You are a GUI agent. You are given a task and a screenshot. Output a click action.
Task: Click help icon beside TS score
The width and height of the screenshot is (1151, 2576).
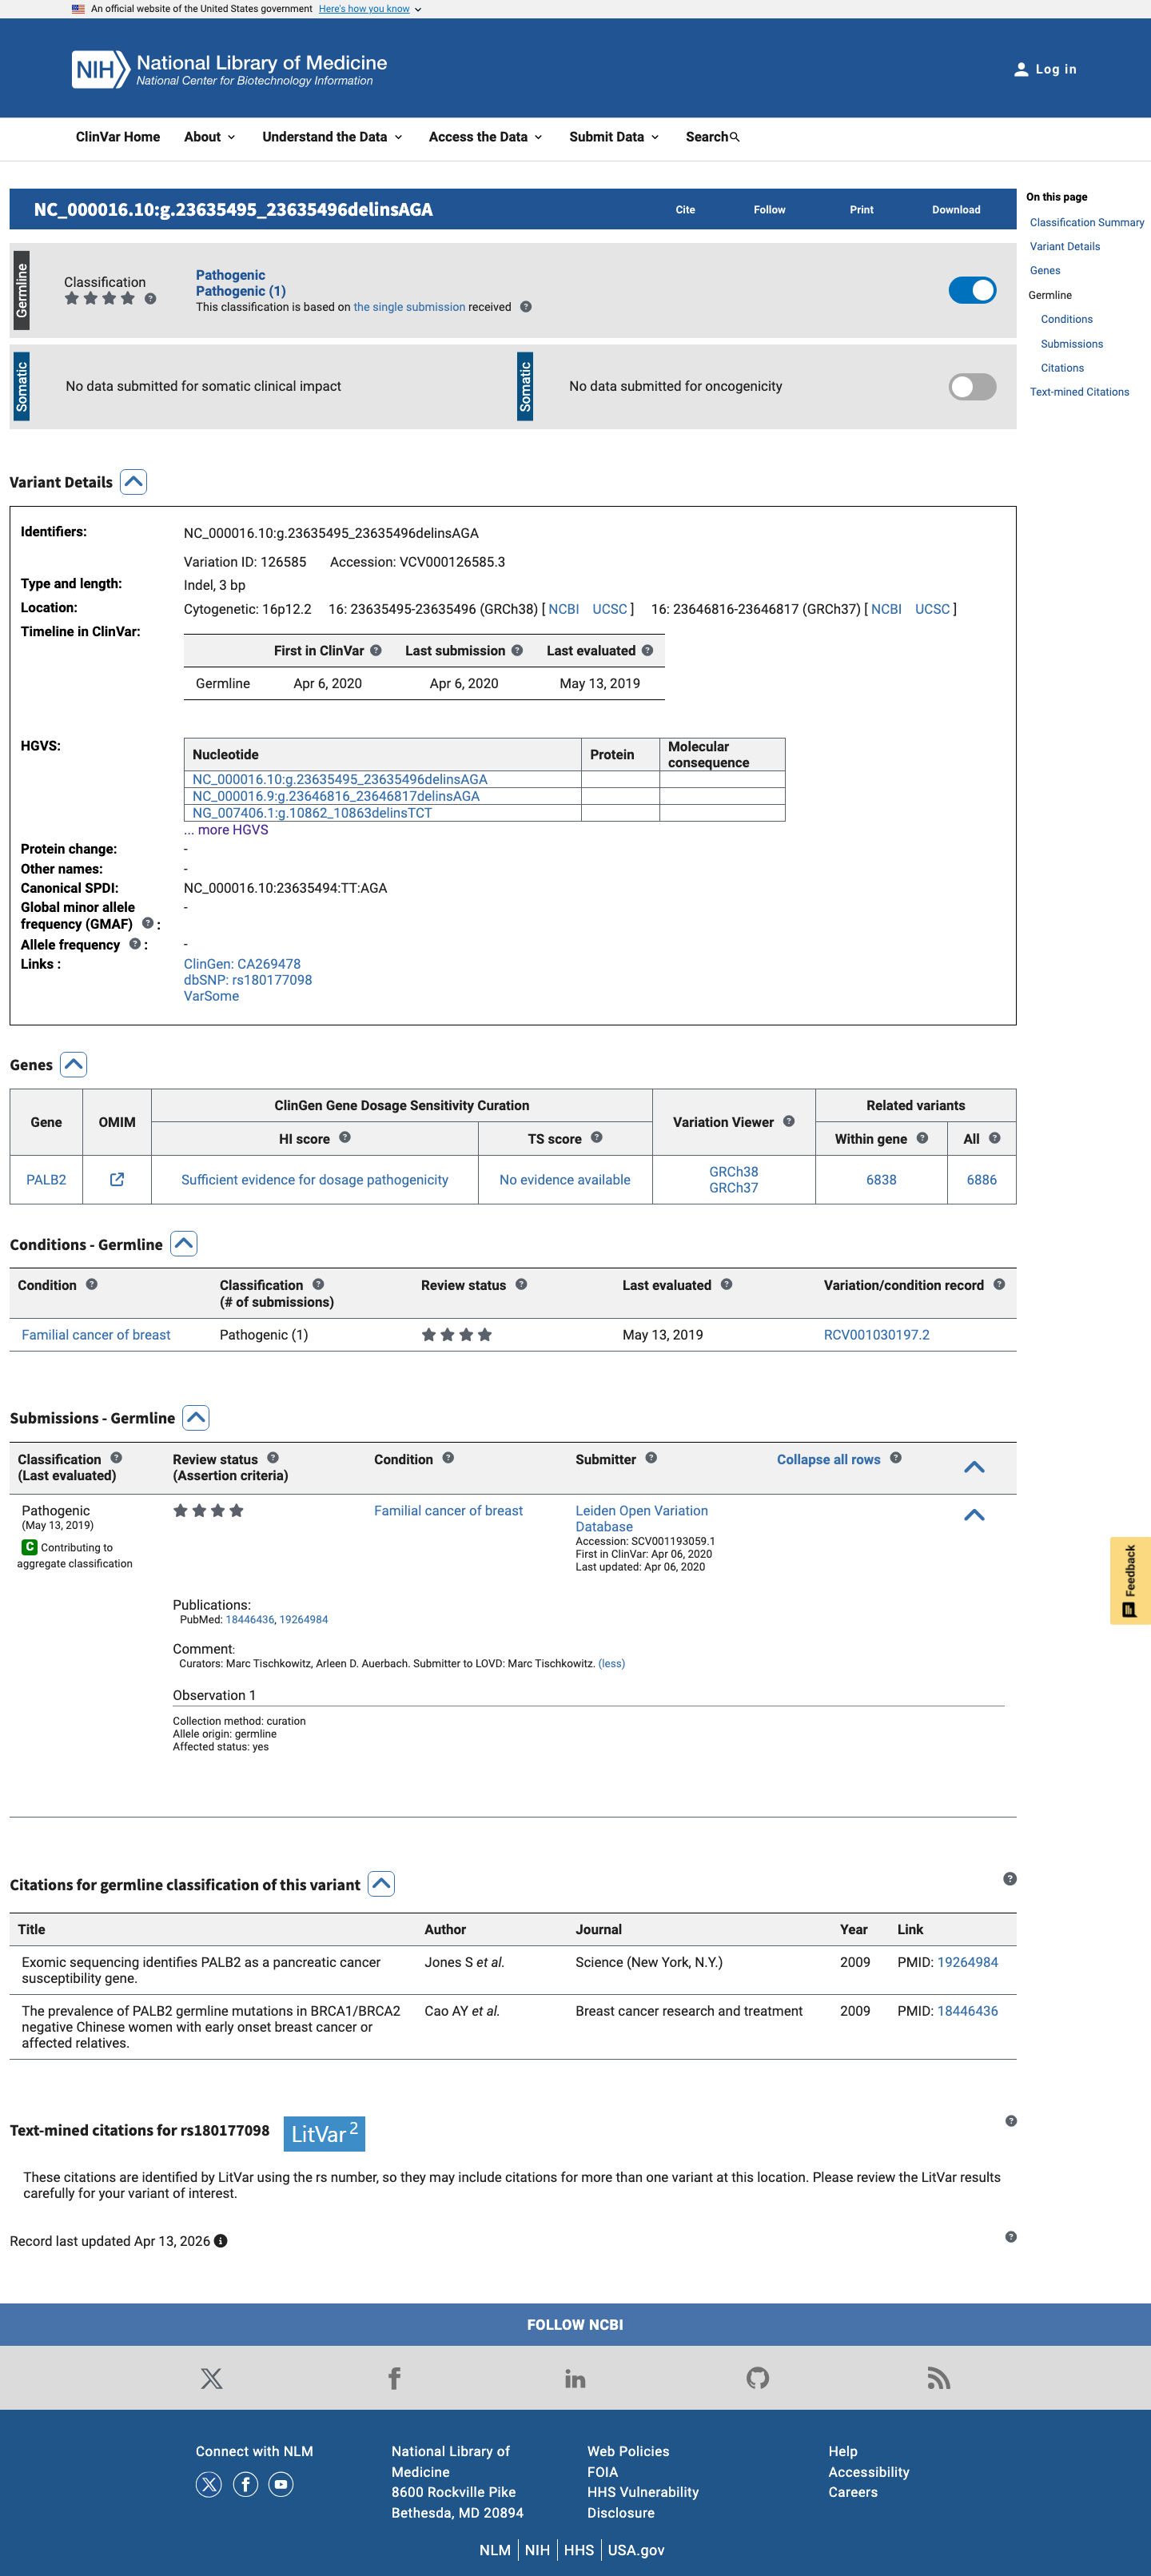click(x=597, y=1137)
